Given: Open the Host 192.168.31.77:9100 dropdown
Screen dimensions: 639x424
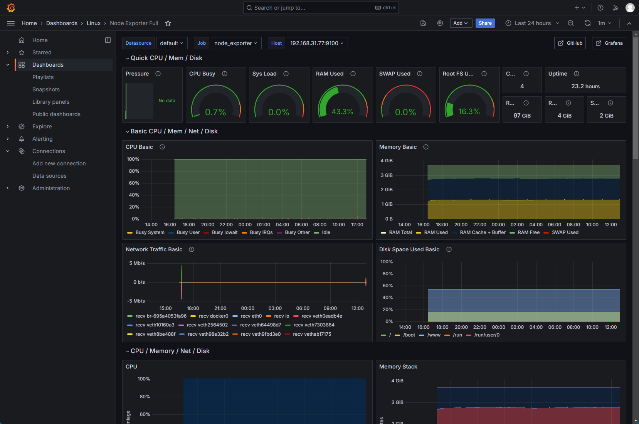Looking at the screenshot, I should click(317, 43).
